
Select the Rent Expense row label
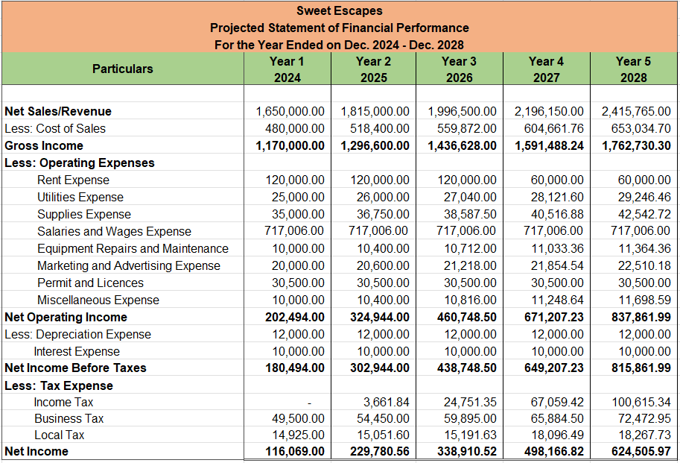pyautogui.click(x=73, y=180)
